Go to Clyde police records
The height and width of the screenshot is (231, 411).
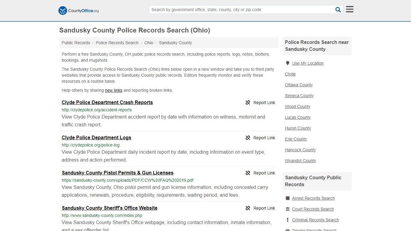coord(290,74)
